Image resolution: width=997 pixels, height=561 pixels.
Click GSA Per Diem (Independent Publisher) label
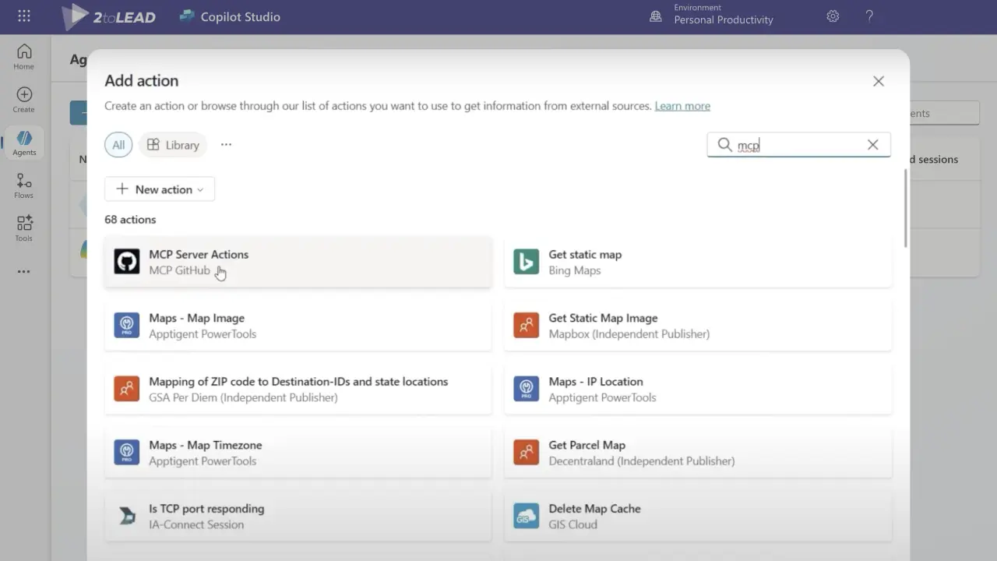pyautogui.click(x=243, y=397)
